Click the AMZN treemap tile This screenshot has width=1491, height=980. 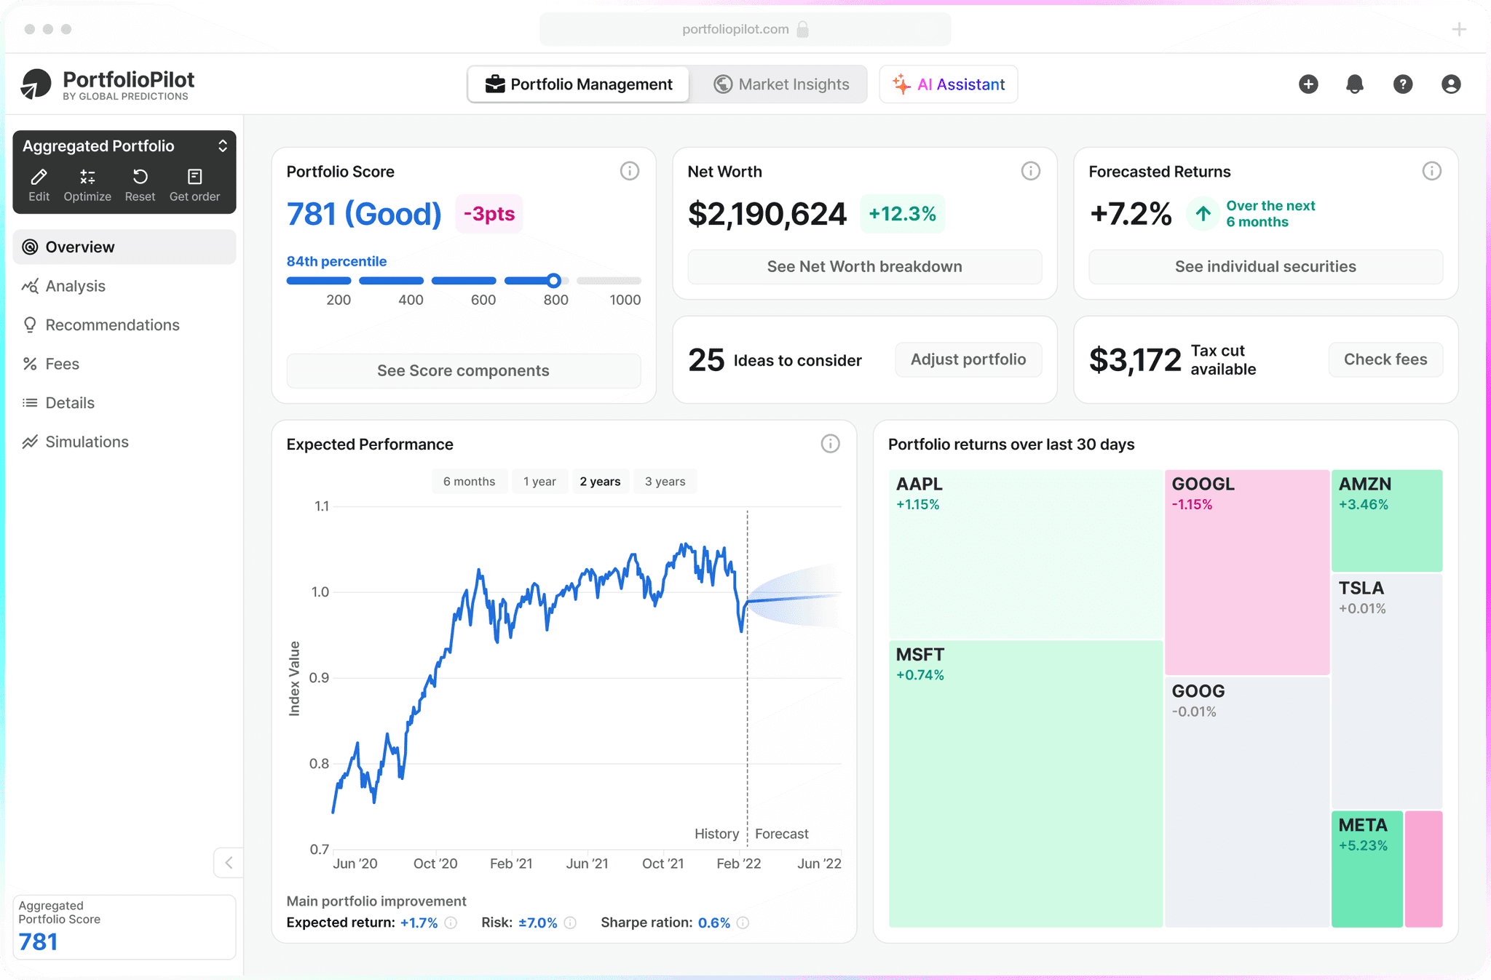1387,520
